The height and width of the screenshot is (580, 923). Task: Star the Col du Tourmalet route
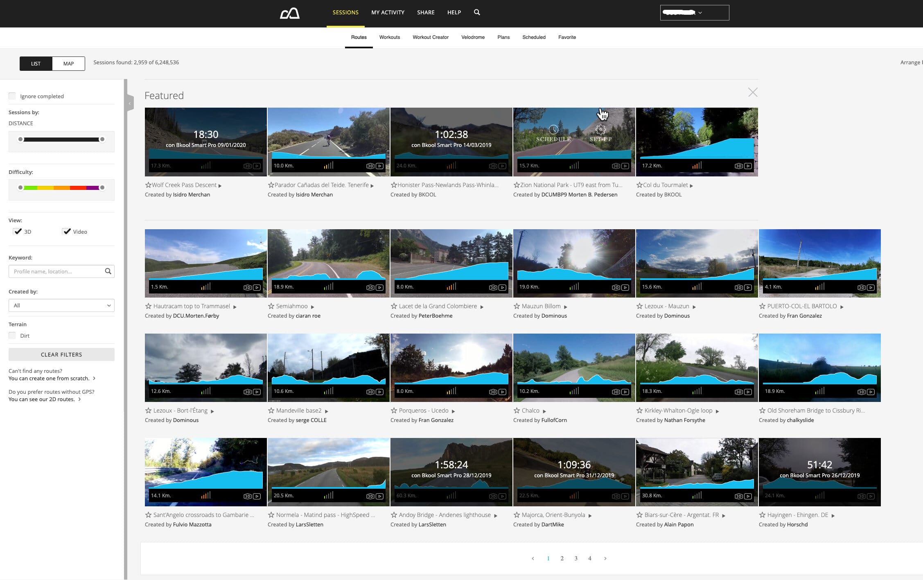click(639, 185)
